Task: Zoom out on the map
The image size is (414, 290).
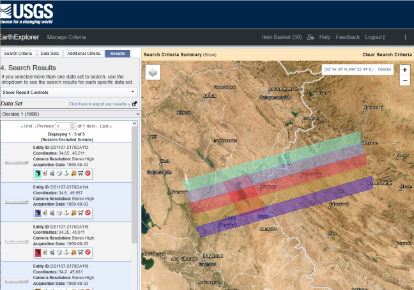Action: tap(404, 80)
